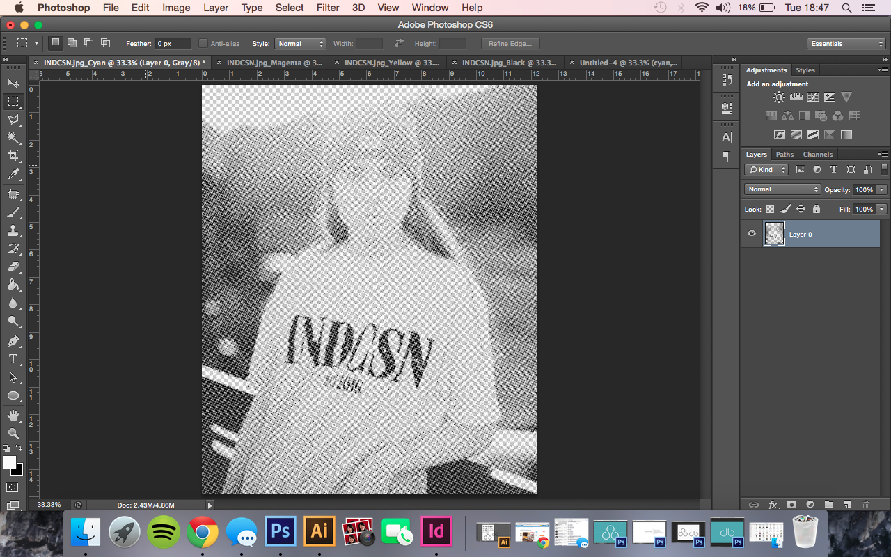The image size is (891, 557).
Task: Open the layer blend mode dropdown
Action: 783,189
